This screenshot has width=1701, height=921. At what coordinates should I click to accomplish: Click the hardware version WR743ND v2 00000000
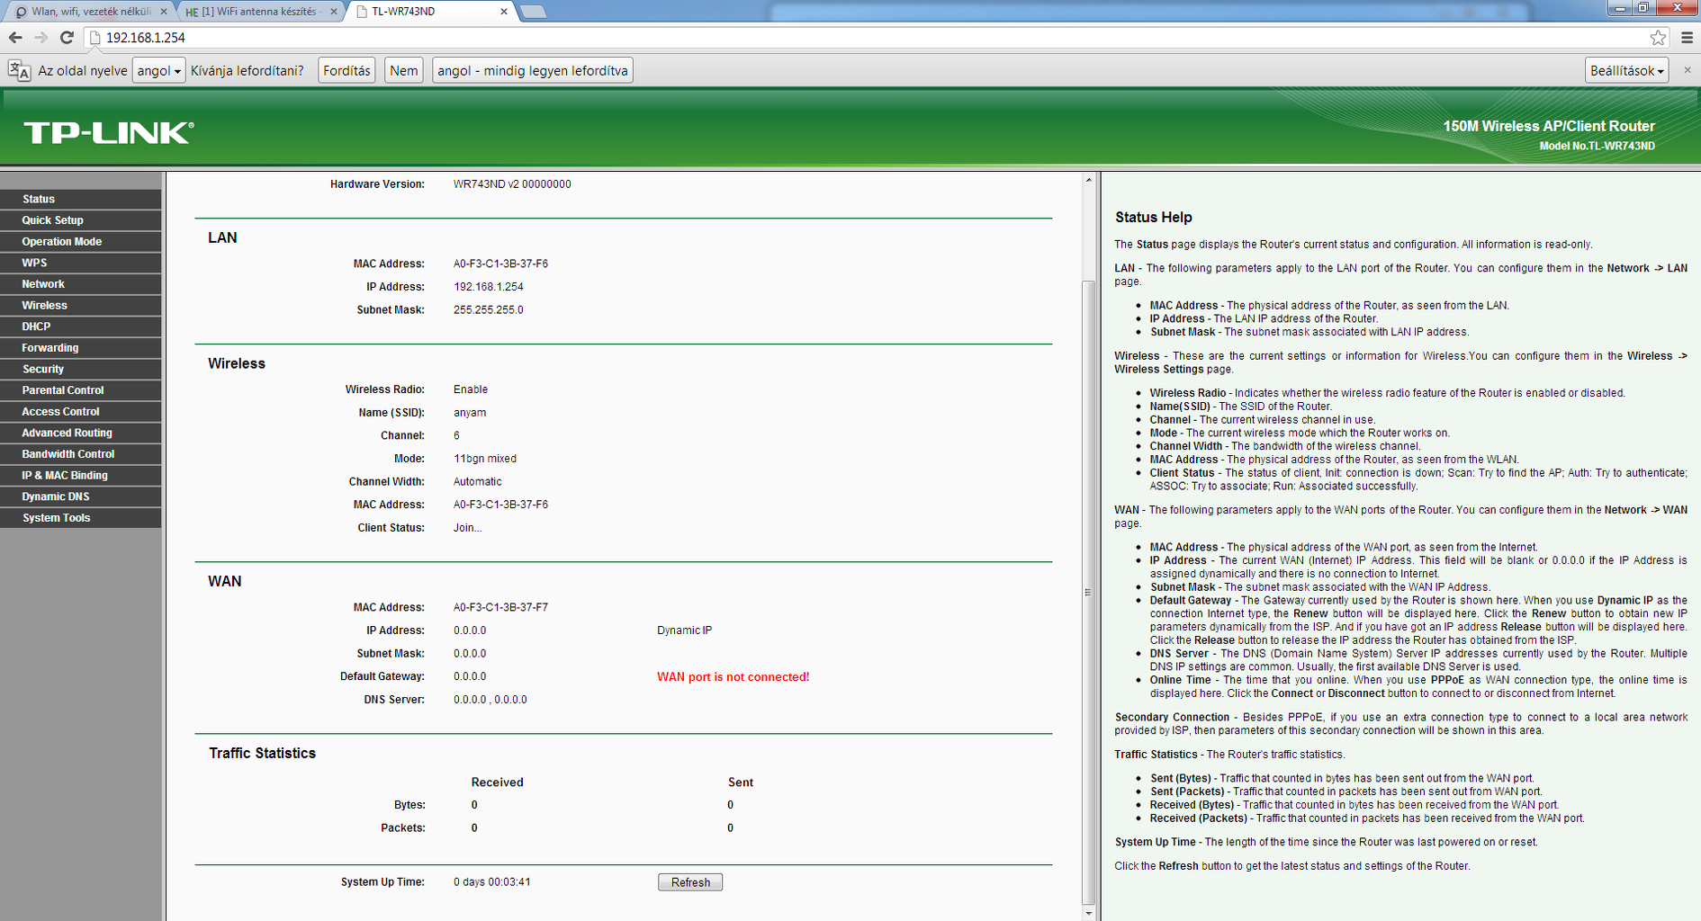pos(512,184)
